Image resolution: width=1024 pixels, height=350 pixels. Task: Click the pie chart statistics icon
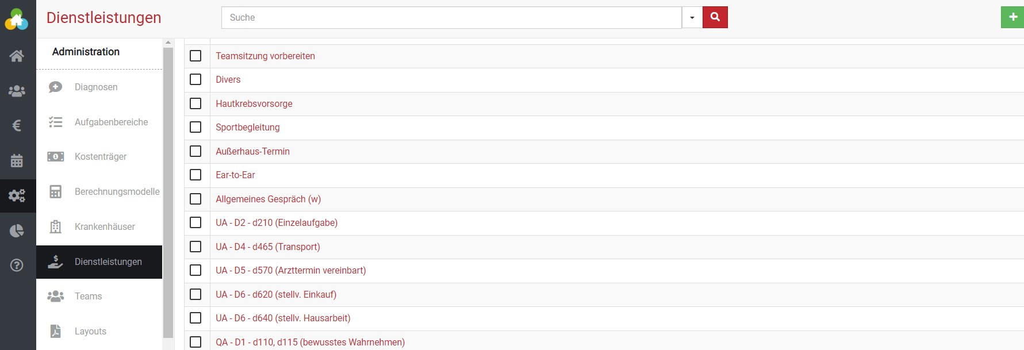tap(17, 230)
